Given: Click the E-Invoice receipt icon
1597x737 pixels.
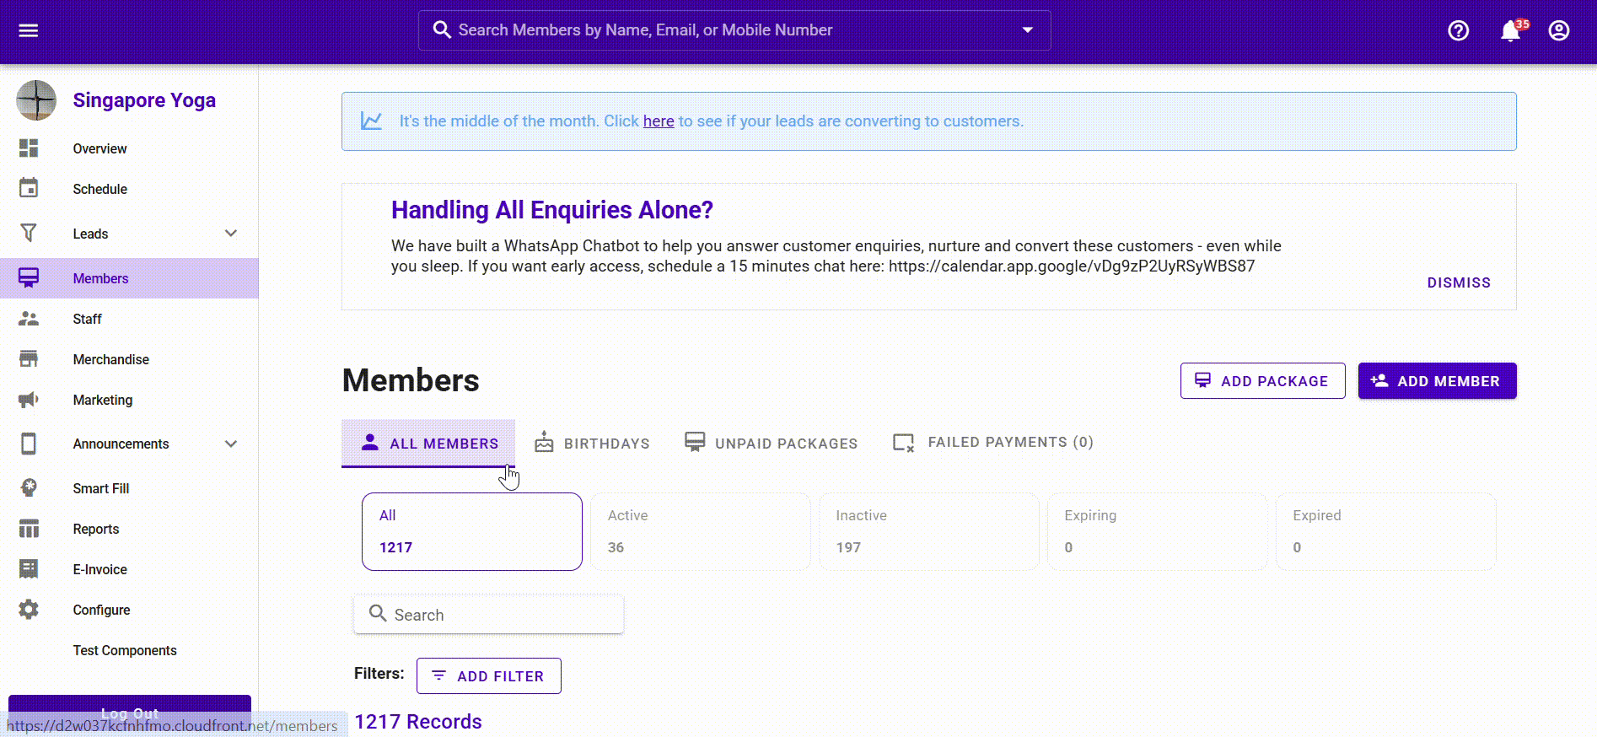Looking at the screenshot, I should pyautogui.click(x=29, y=569).
